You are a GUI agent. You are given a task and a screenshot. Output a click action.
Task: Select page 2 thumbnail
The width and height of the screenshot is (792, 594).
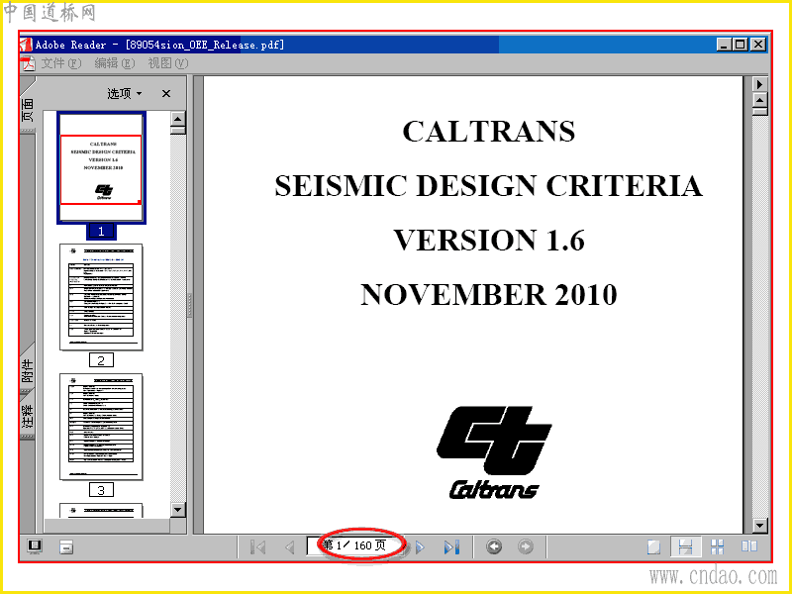[101, 298]
